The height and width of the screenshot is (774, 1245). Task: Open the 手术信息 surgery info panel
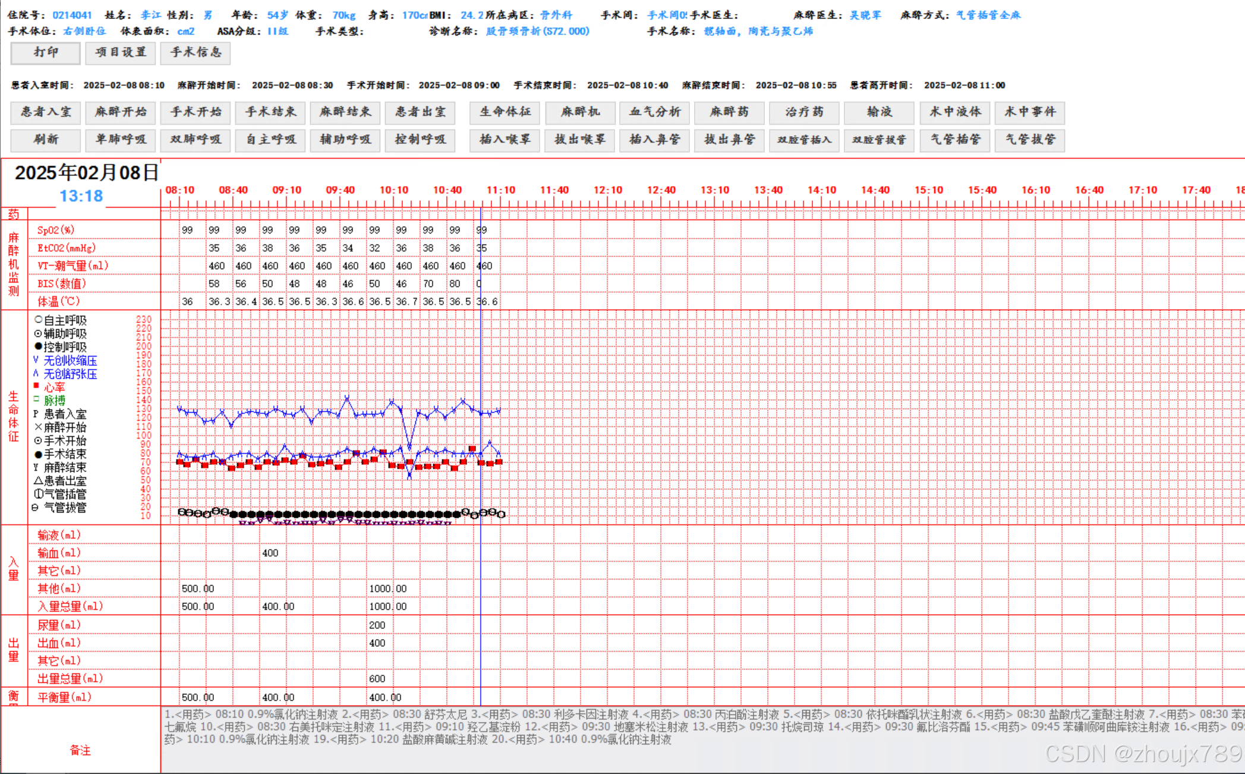[x=196, y=53]
